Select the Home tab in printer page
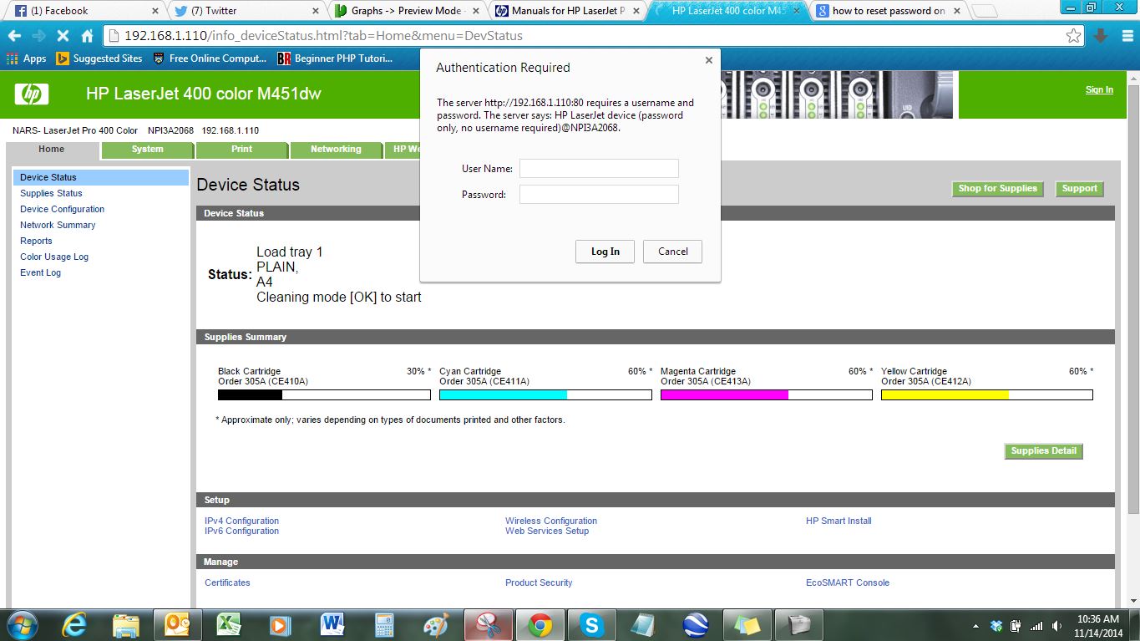1140x641 pixels. pos(52,150)
